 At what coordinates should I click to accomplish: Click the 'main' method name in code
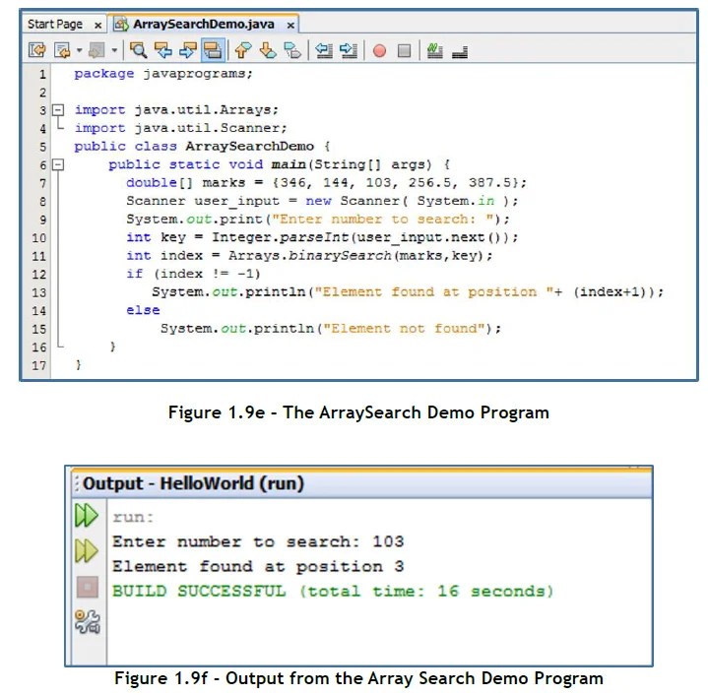pyautogui.click(x=289, y=164)
